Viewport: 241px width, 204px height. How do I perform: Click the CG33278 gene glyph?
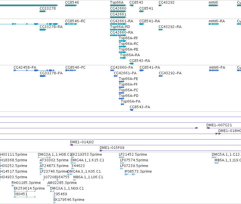coord(43,11)
